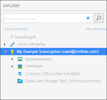Click the Alle ausblenden link

tap(16, 29)
